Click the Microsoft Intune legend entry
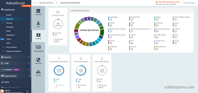 coord(162,30)
